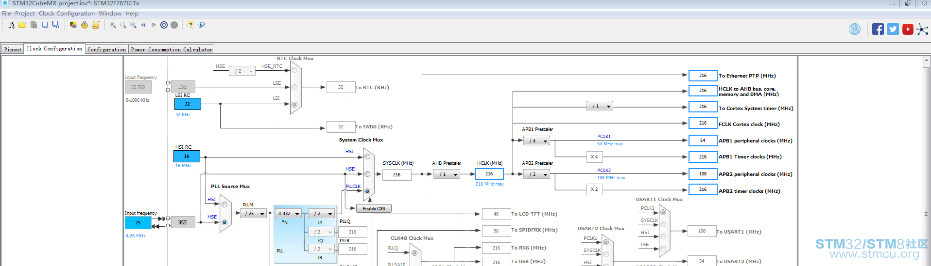The image size is (931, 266).
Task: Open the Facebook icon
Action: coord(878,29)
